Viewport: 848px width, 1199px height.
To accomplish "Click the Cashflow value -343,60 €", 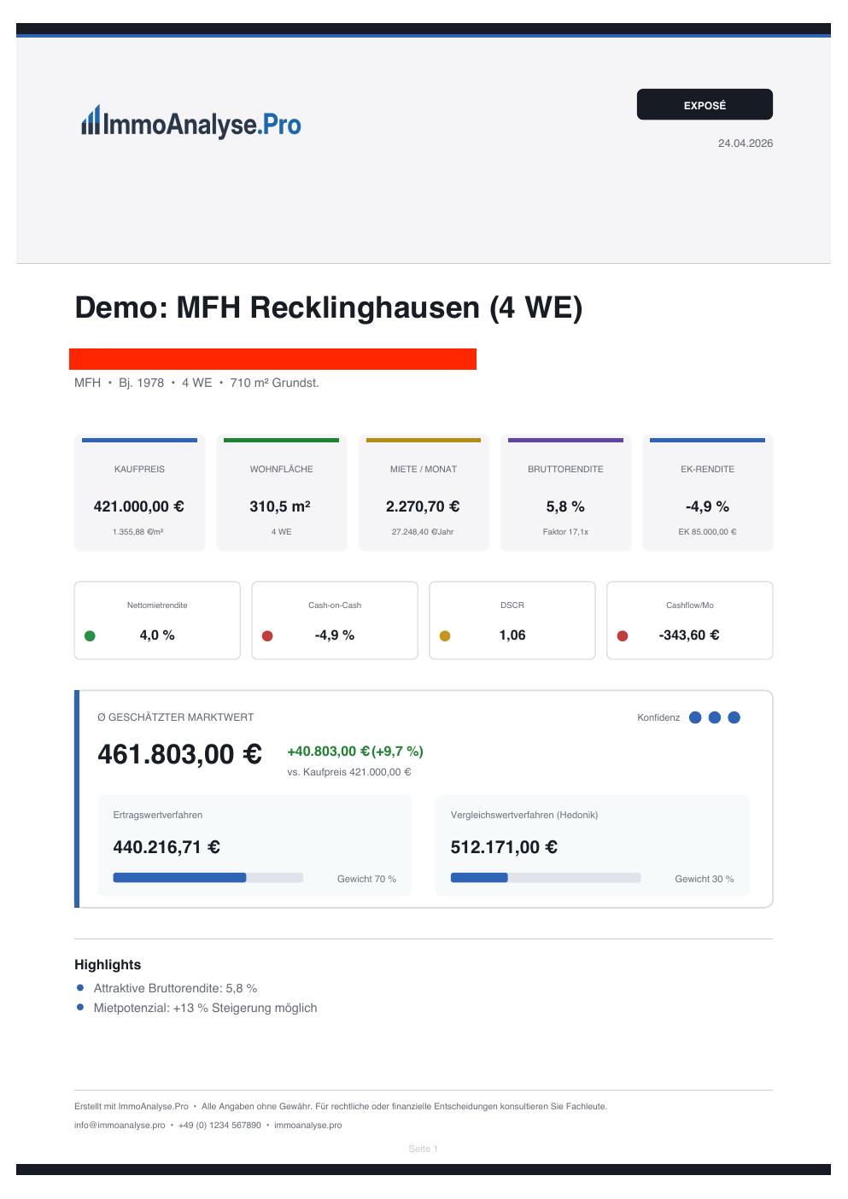I will coord(689,635).
